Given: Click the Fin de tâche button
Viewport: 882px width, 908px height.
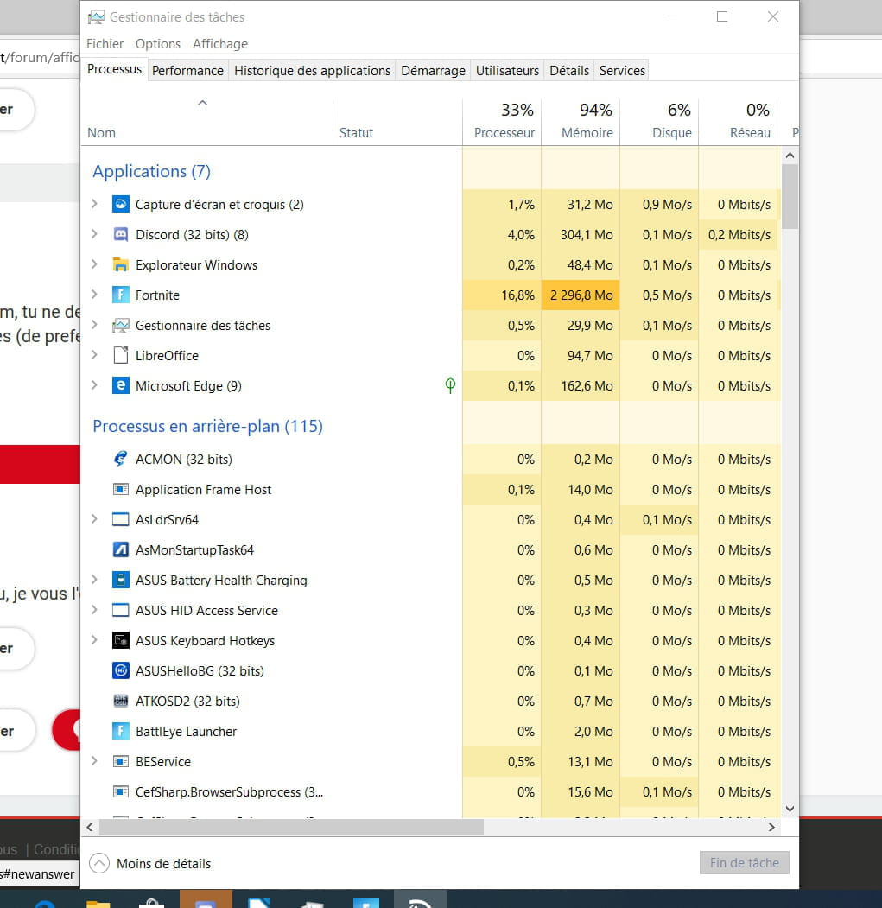Looking at the screenshot, I should 744,863.
